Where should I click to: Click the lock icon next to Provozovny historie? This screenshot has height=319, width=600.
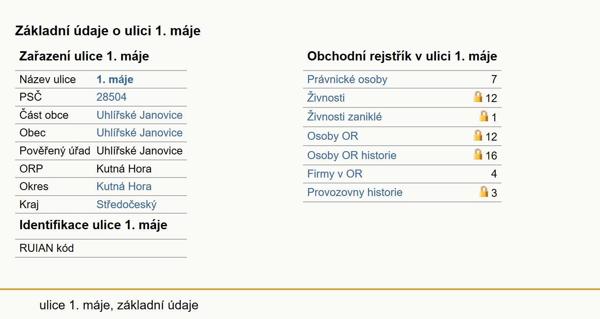click(484, 192)
